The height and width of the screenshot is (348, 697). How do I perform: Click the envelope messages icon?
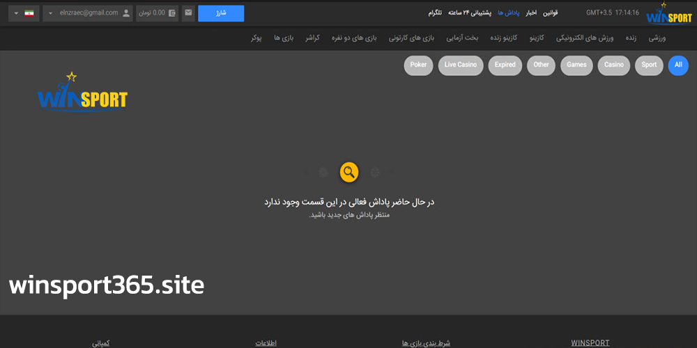(188, 13)
